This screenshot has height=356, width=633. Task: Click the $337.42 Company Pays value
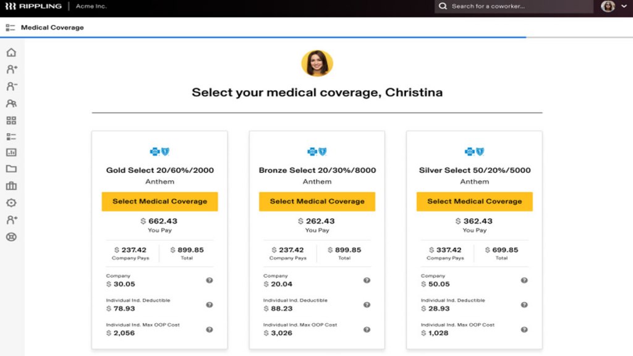click(x=445, y=250)
